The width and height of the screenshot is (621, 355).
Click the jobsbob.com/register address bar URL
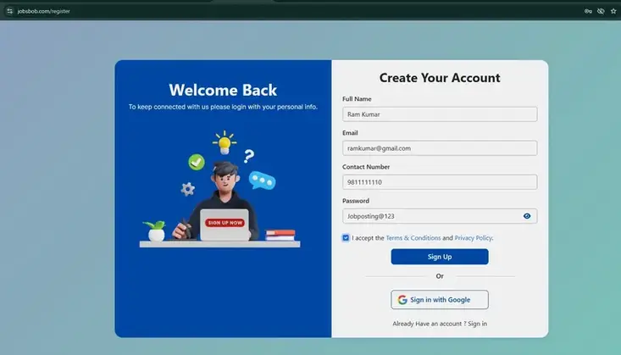(43, 11)
